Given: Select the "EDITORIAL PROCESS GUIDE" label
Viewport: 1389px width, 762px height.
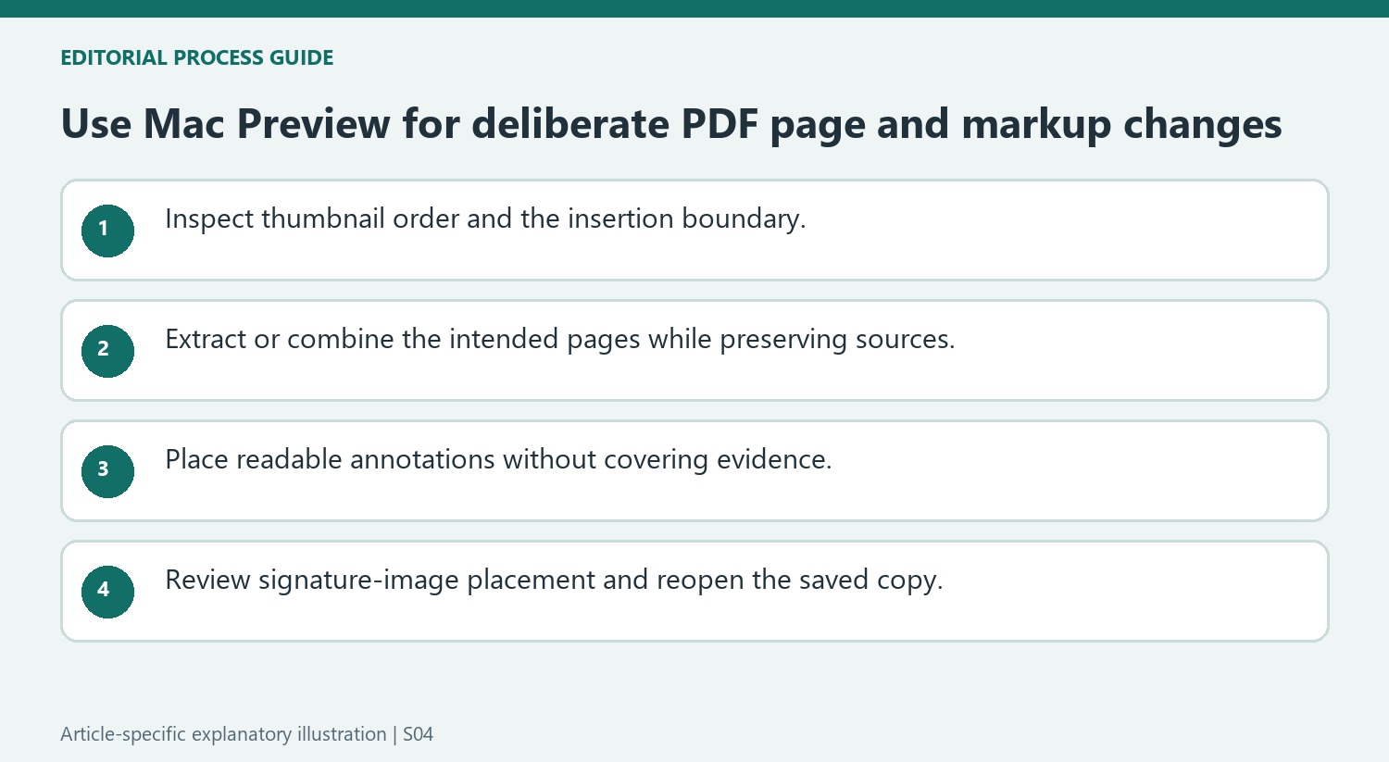Looking at the screenshot, I should (x=197, y=57).
